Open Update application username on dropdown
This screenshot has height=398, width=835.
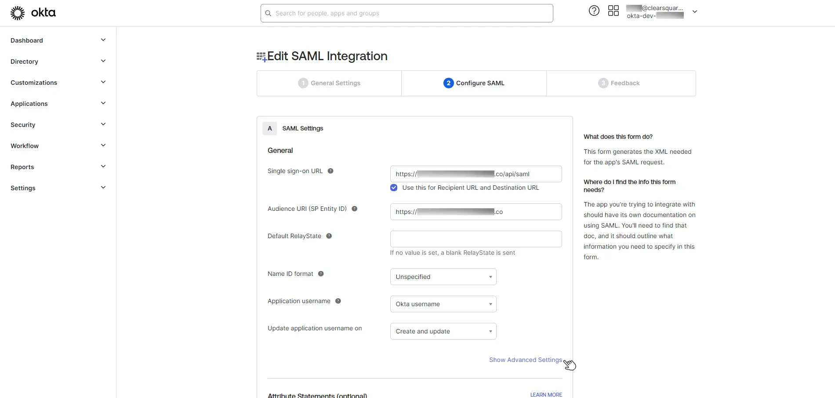[443, 331]
